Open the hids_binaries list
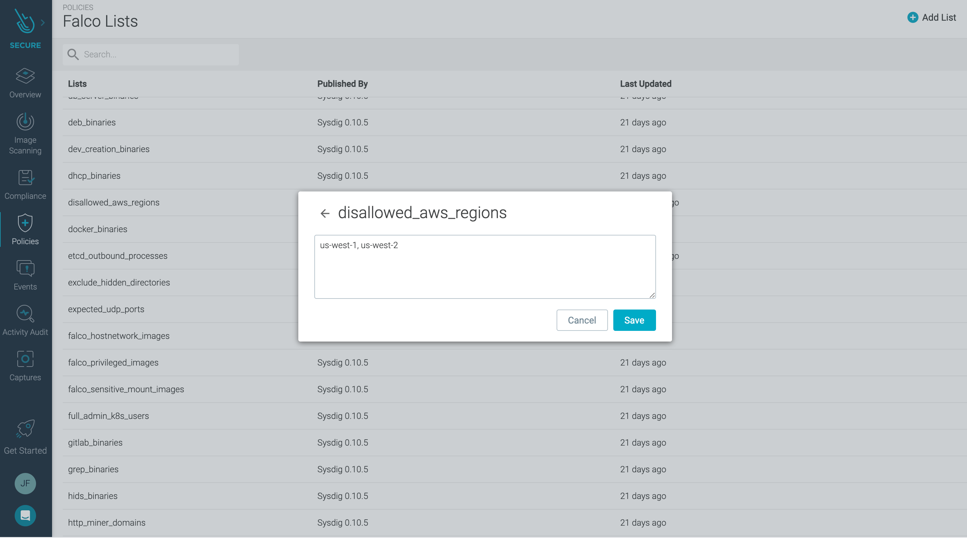This screenshot has height=541, width=967. tap(514, 496)
